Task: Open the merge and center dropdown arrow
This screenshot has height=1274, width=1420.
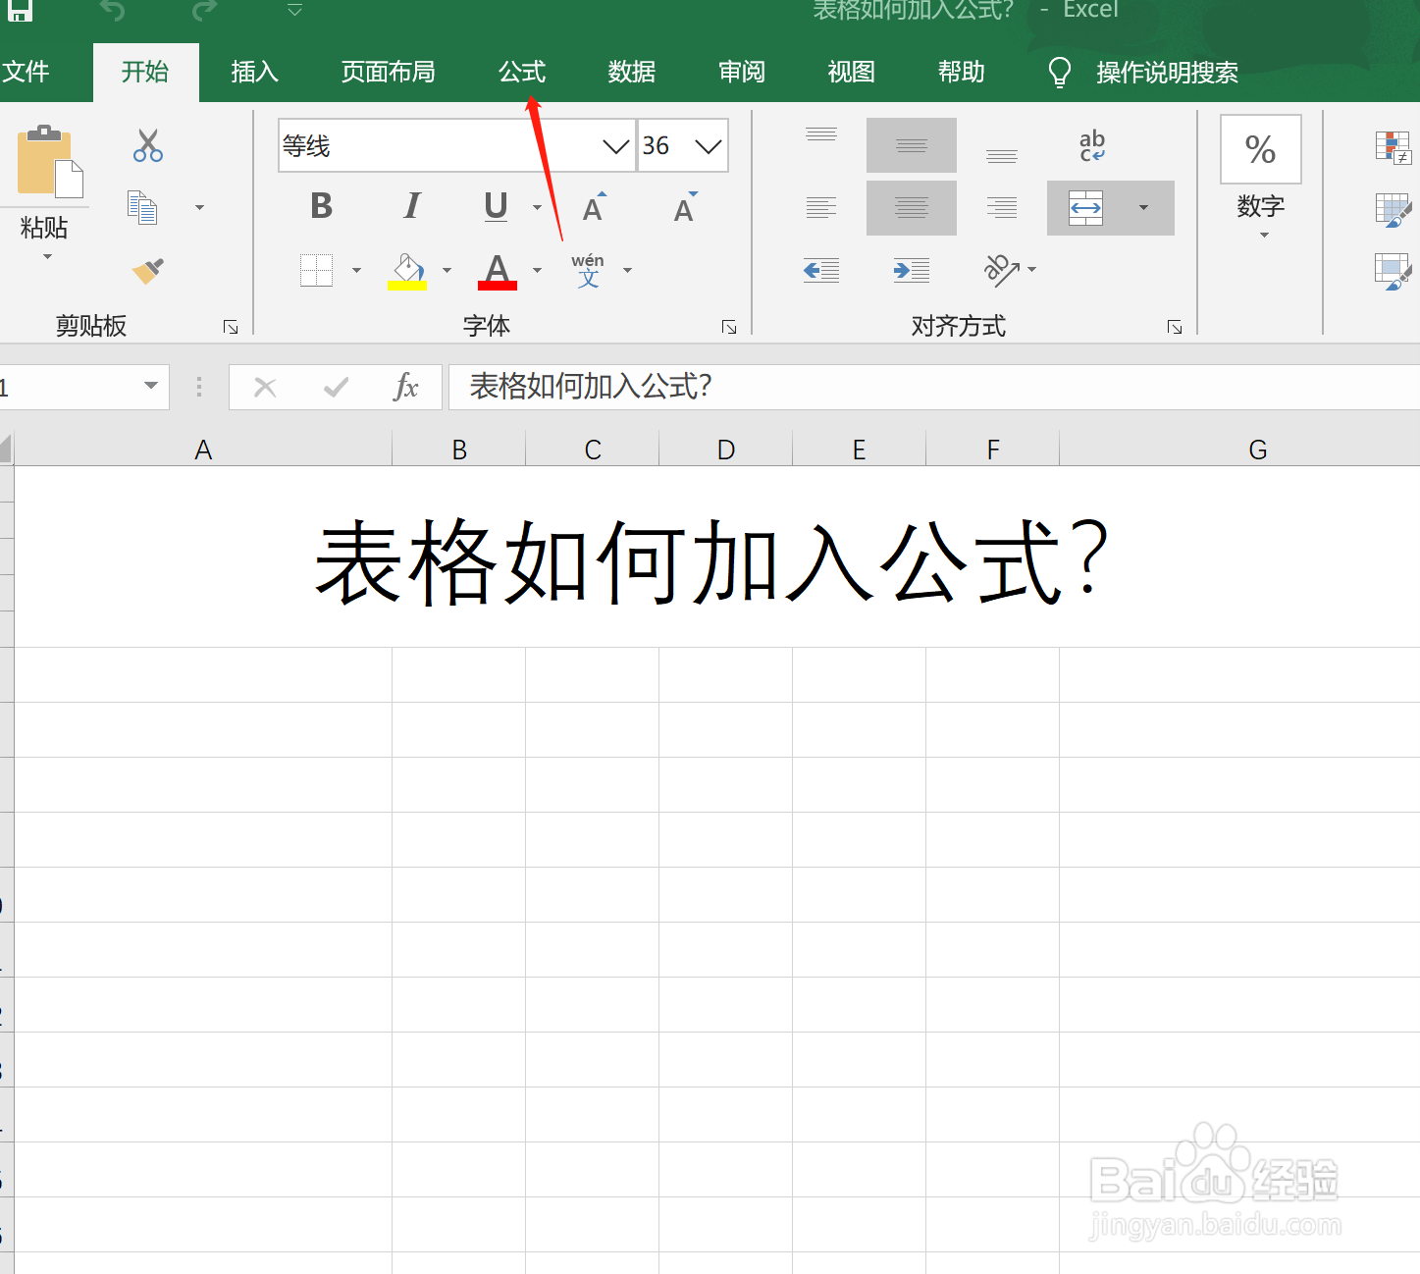Action: coord(1142,208)
